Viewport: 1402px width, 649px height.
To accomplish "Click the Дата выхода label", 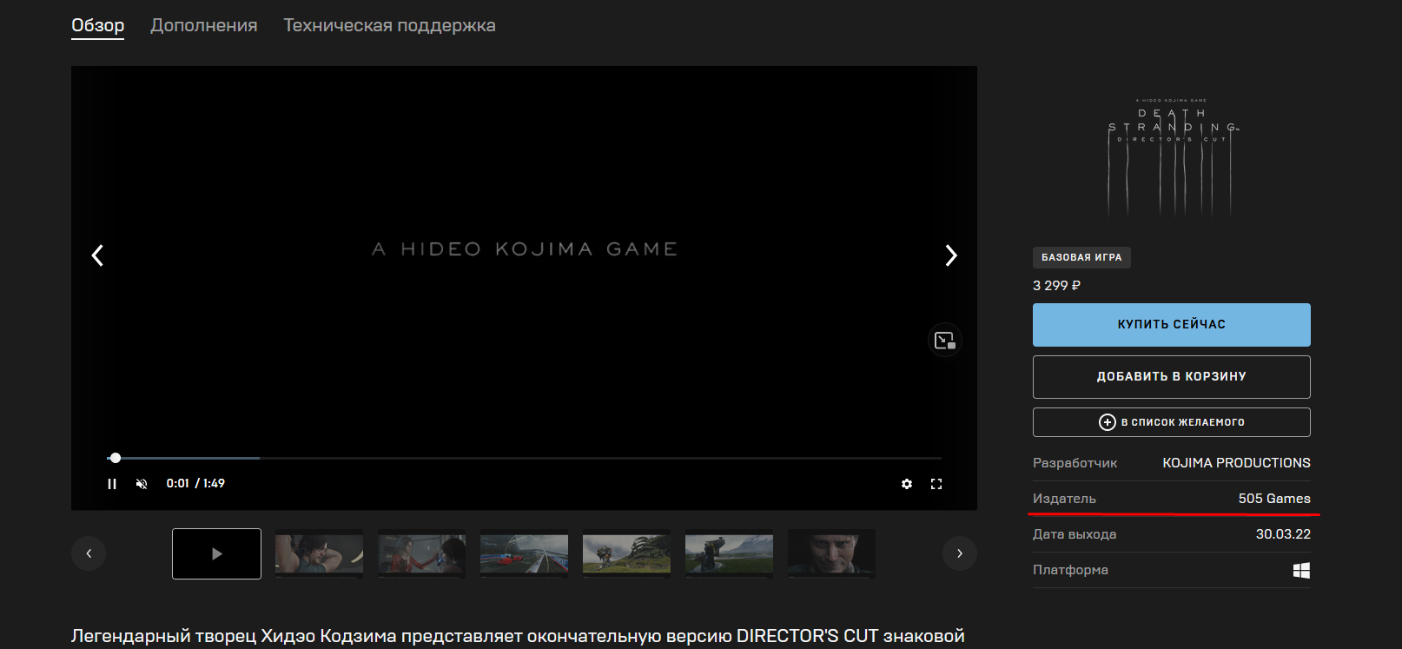I will 1075,534.
